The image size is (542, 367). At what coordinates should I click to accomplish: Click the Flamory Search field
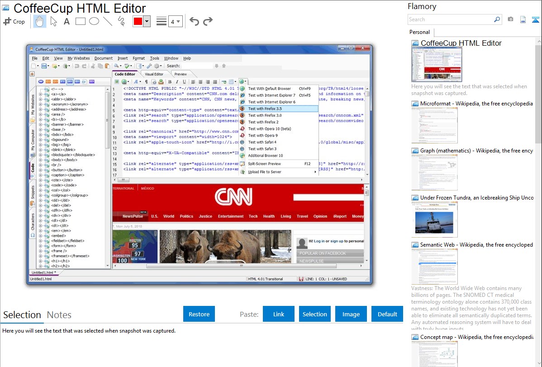tap(450, 19)
